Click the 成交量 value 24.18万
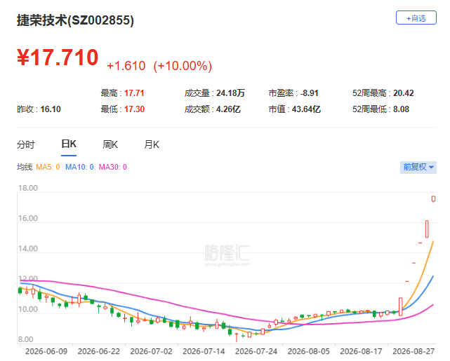This screenshot has width=450, height=361. (230, 93)
